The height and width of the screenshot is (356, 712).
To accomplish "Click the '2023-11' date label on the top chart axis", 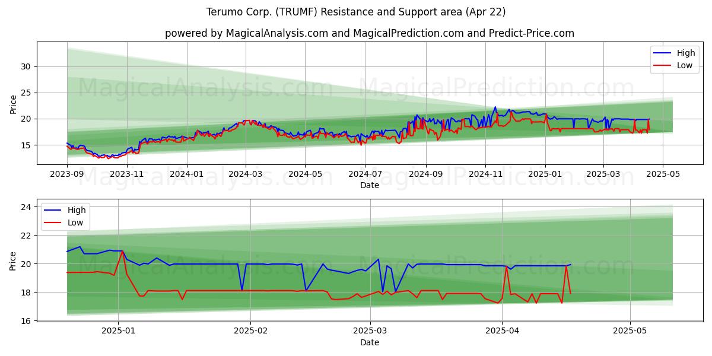I will coord(127,174).
